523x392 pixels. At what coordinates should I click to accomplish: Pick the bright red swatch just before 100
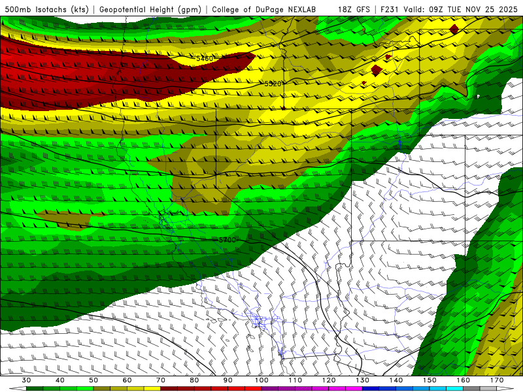click(x=253, y=389)
